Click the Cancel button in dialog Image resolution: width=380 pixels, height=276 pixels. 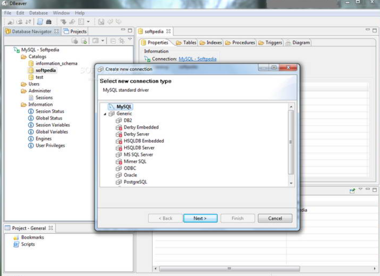(275, 218)
